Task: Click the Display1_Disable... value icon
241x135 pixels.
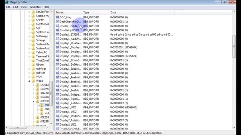Action: 58,43
